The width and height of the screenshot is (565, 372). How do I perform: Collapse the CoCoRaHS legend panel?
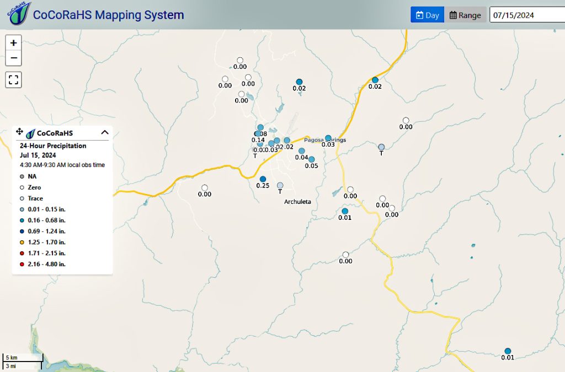[105, 132]
